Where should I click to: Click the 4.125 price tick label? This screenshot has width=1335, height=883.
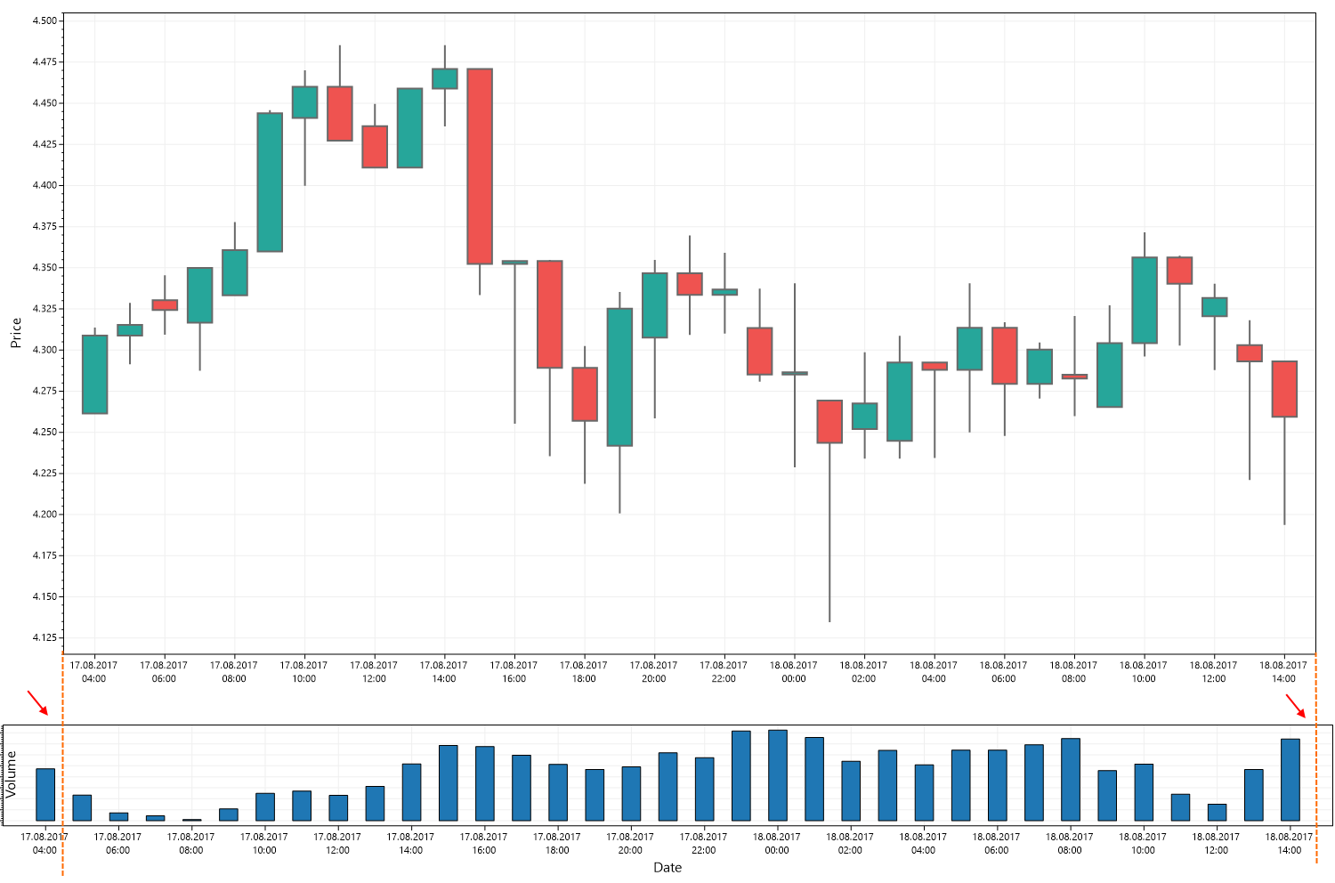point(44,638)
